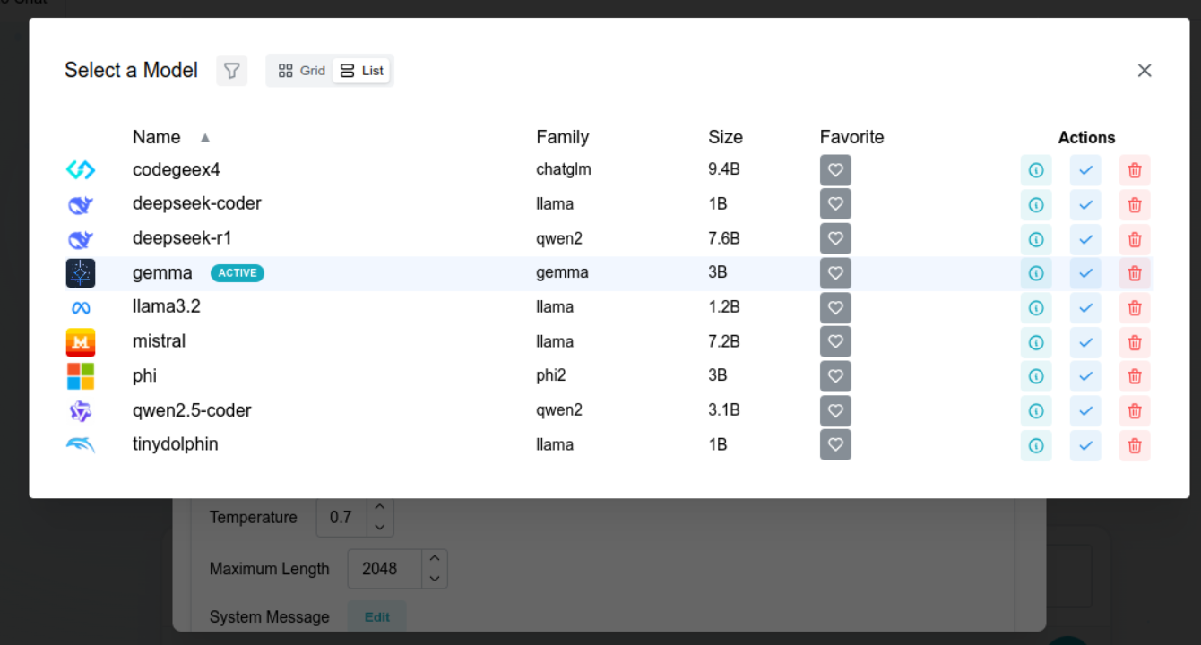Delete the llama3.2 model
1201x645 pixels.
coord(1135,307)
